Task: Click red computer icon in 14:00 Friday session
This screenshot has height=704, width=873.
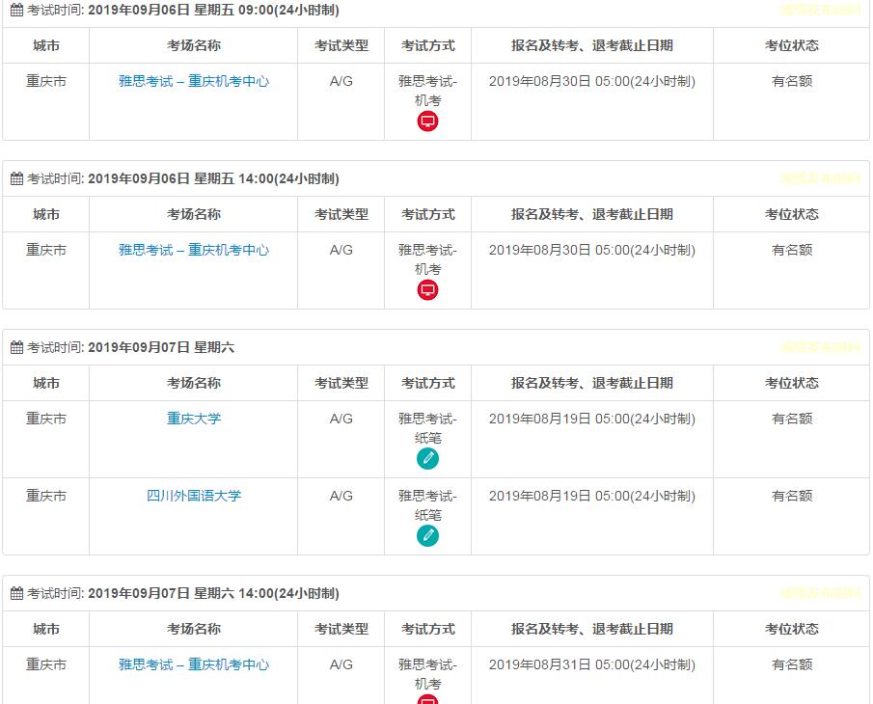Action: tap(427, 290)
